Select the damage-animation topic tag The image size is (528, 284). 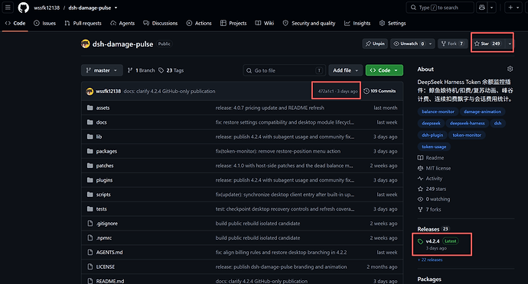pyautogui.click(x=482, y=111)
